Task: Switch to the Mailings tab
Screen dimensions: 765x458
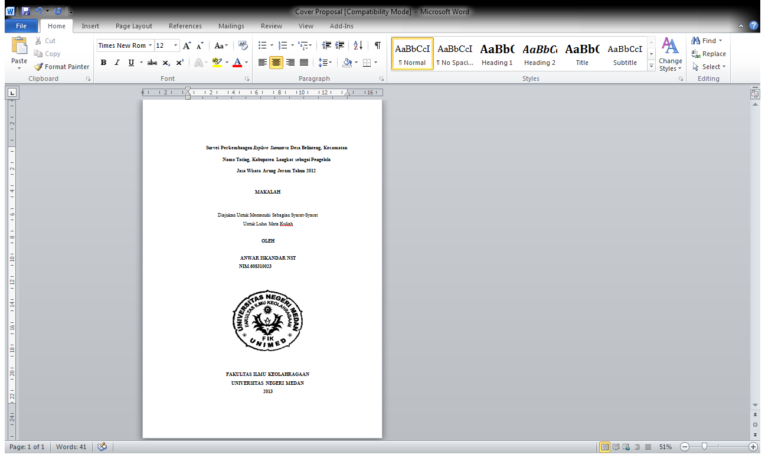Action: (x=231, y=26)
